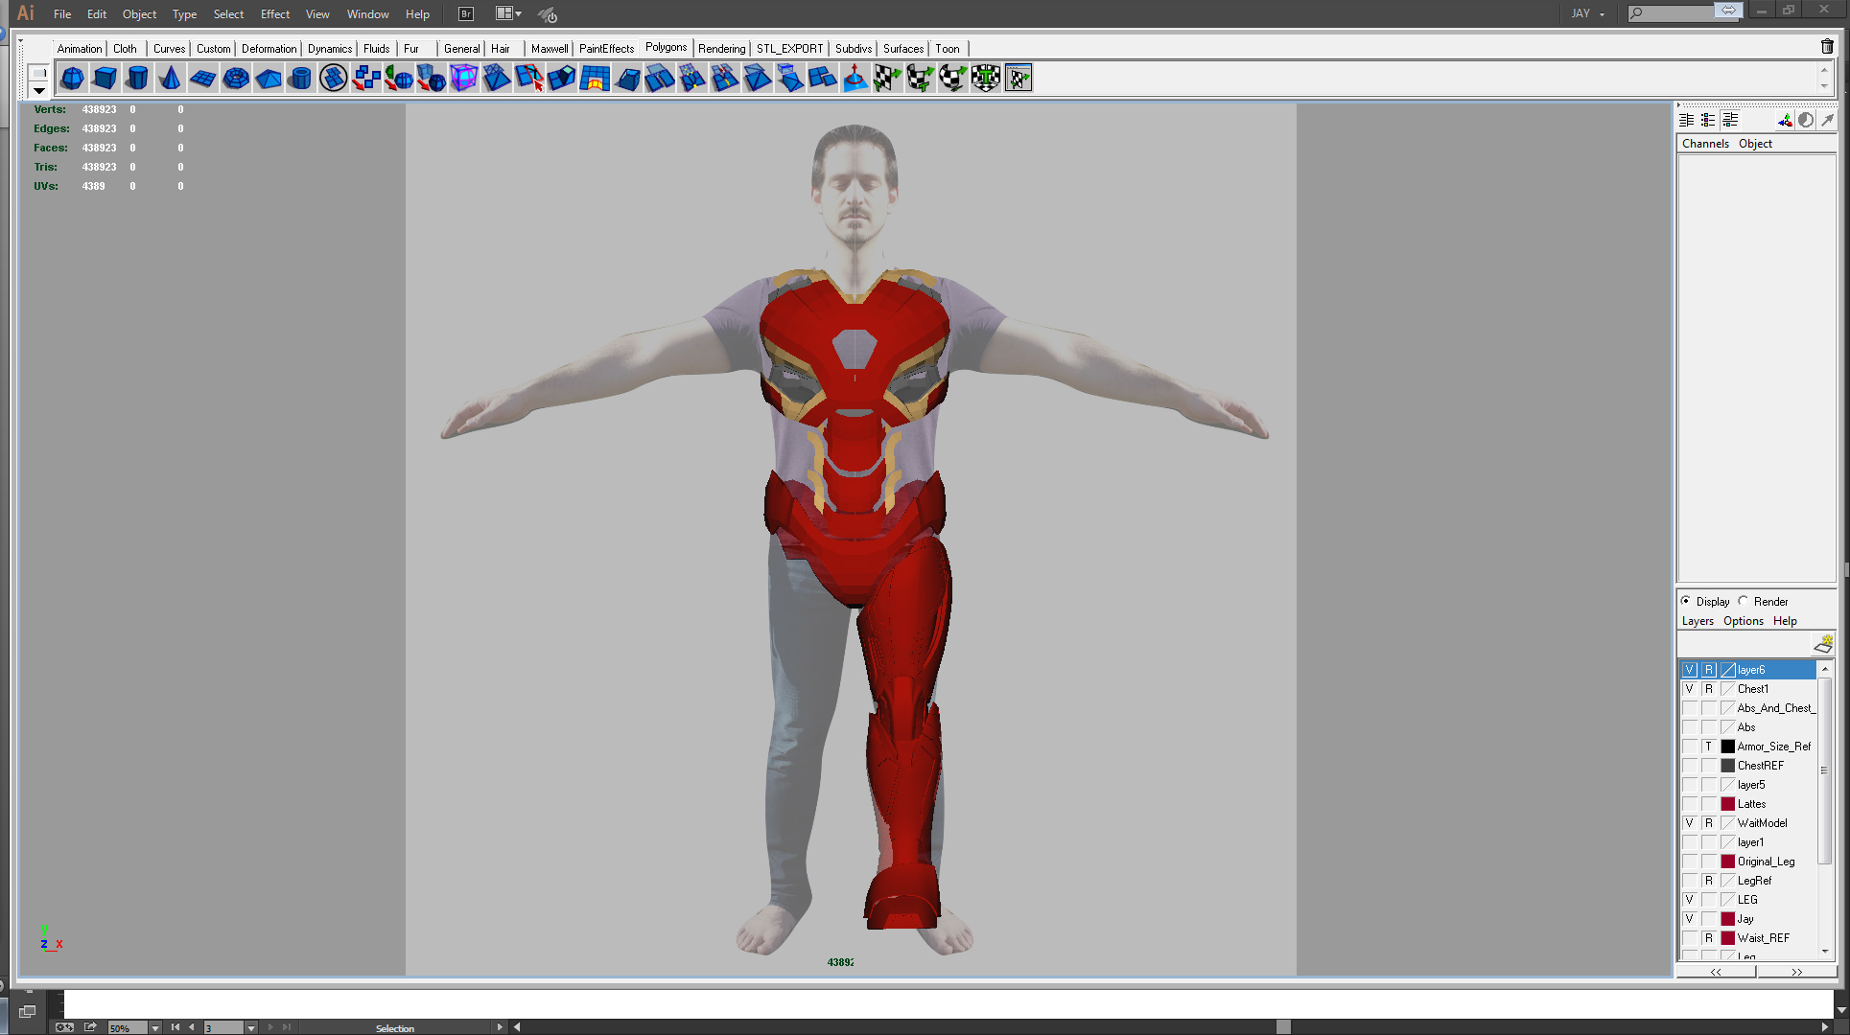1850x1035 pixels.
Task: Expand the Selection status bar arrow
Action: (499, 1027)
